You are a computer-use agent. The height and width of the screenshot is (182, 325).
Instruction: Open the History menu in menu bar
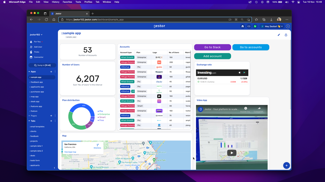pyautogui.click(x=55, y=2)
